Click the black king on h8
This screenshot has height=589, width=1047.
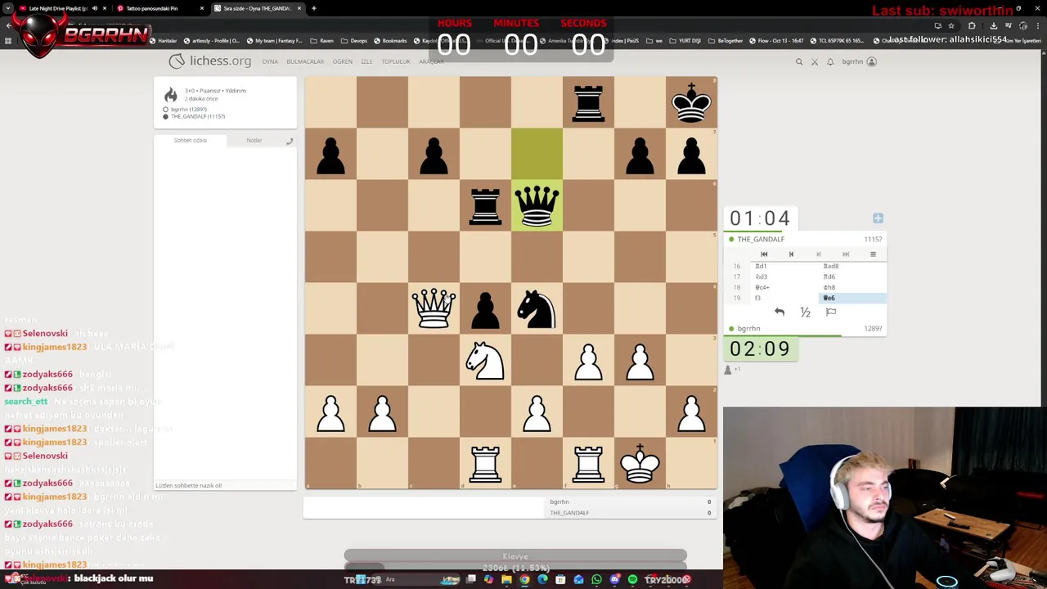(691, 102)
